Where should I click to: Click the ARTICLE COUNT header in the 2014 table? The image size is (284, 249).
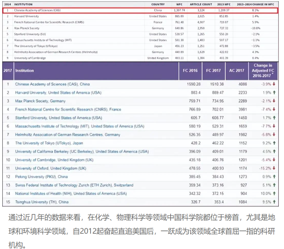(x=201, y=4)
